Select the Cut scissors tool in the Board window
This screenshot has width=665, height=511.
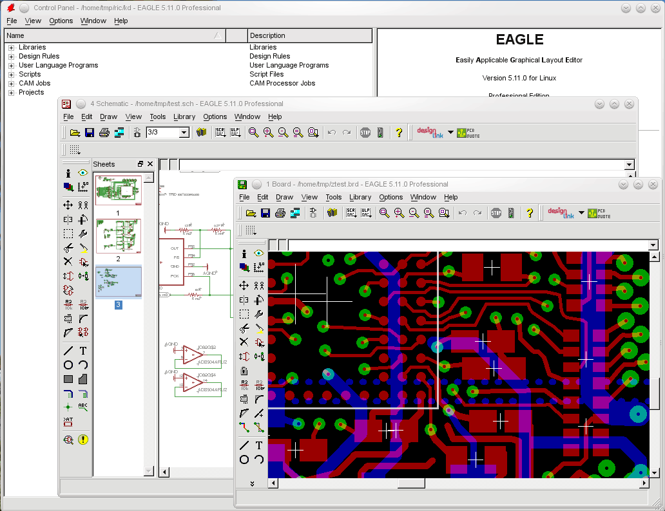(244, 328)
